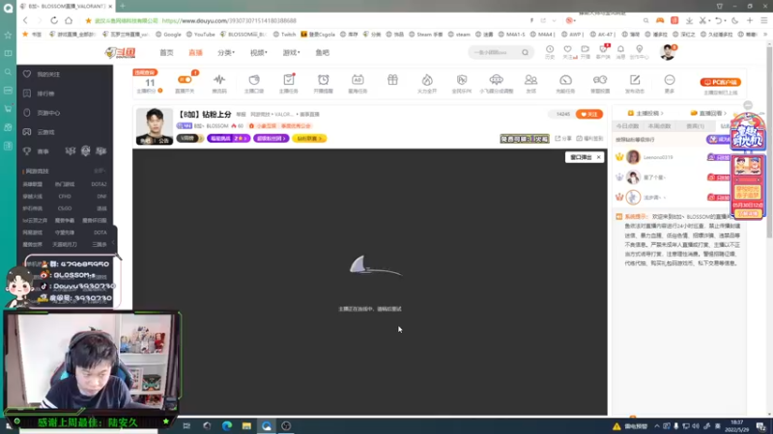Click the heart 关注 icon in site header
The width and height of the screenshot is (773, 434).
click(x=567, y=49)
